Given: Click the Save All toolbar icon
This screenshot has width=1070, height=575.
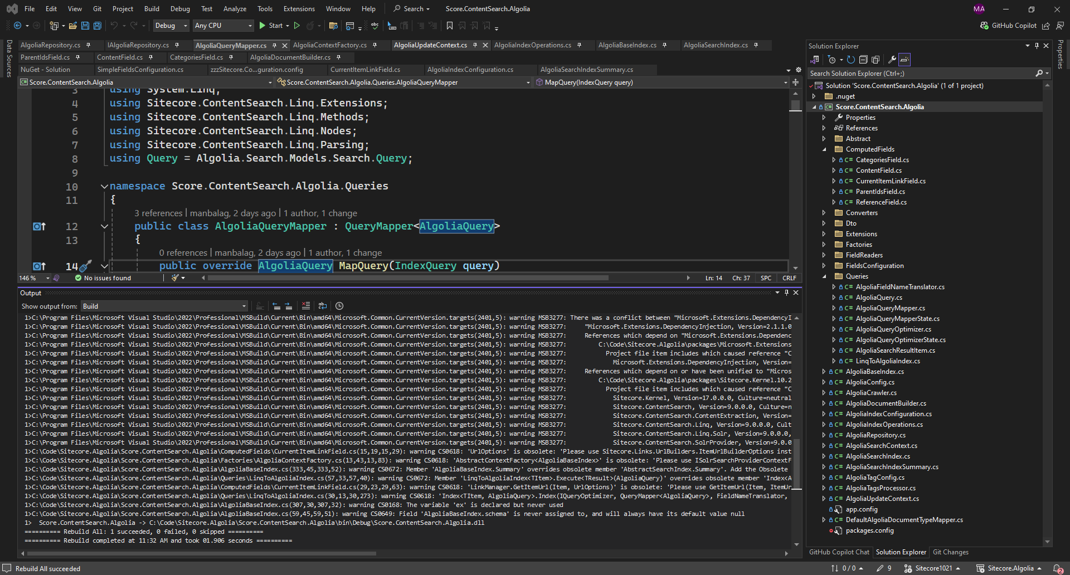Looking at the screenshot, I should point(97,26).
